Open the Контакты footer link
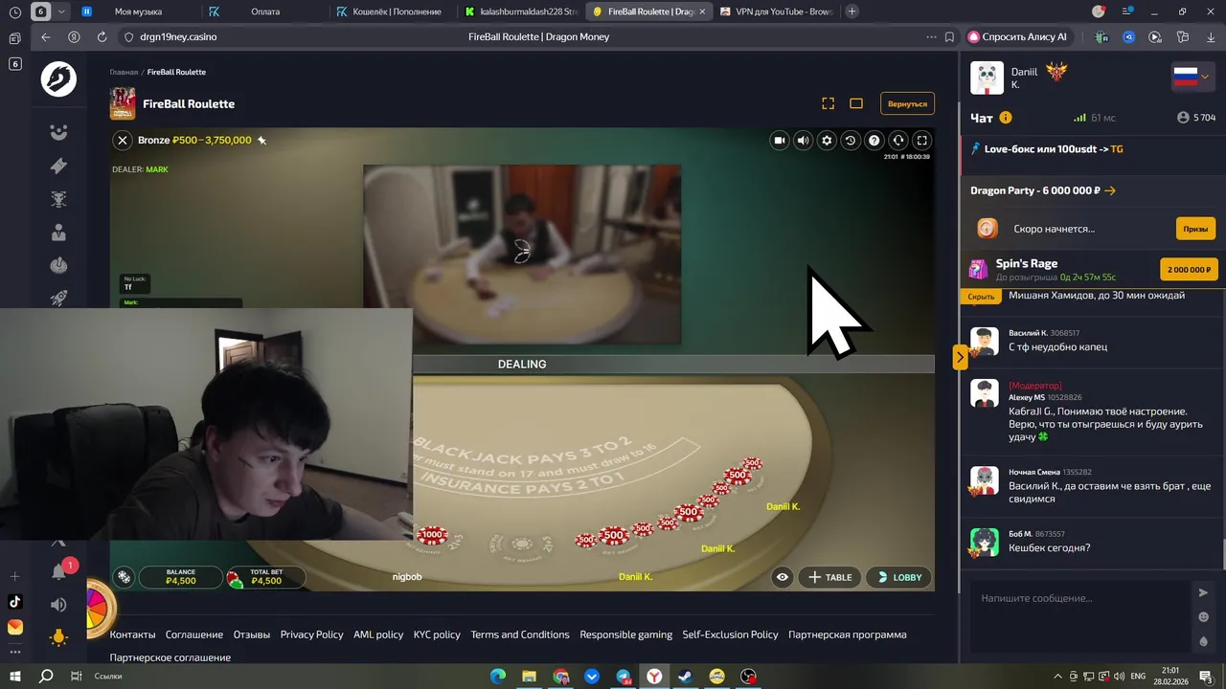The width and height of the screenshot is (1226, 689). [x=132, y=634]
